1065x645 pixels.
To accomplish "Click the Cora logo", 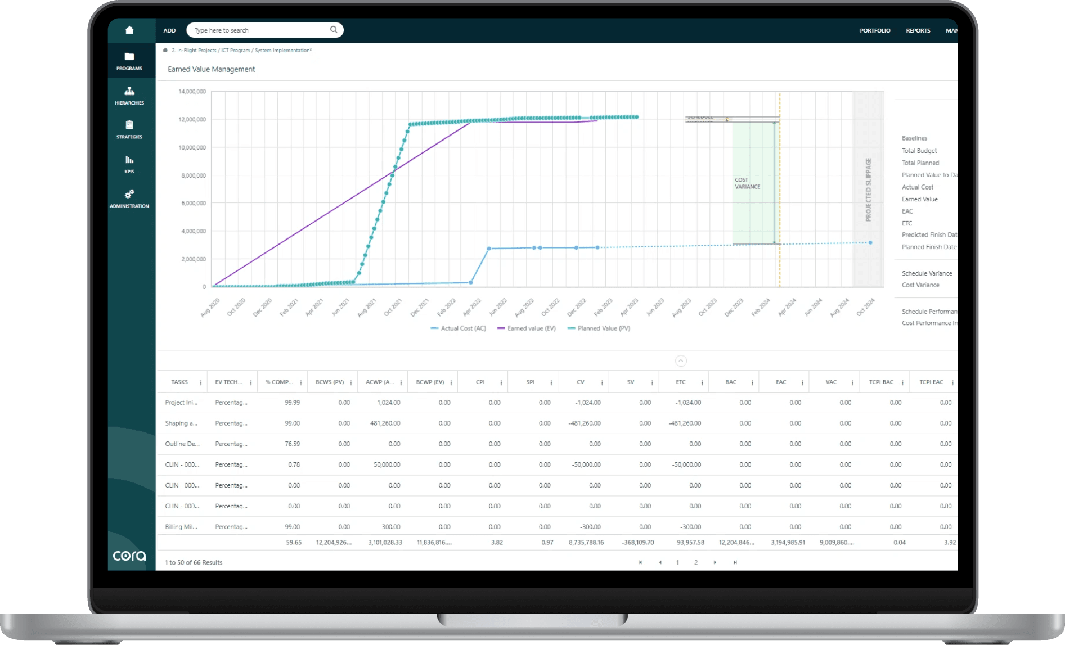I will tap(129, 556).
